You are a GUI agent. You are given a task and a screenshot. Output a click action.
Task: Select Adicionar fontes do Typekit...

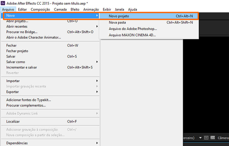50,100
